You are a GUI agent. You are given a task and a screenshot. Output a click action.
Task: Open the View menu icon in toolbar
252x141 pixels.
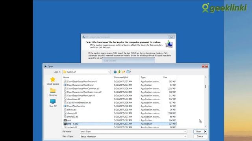(129, 72)
